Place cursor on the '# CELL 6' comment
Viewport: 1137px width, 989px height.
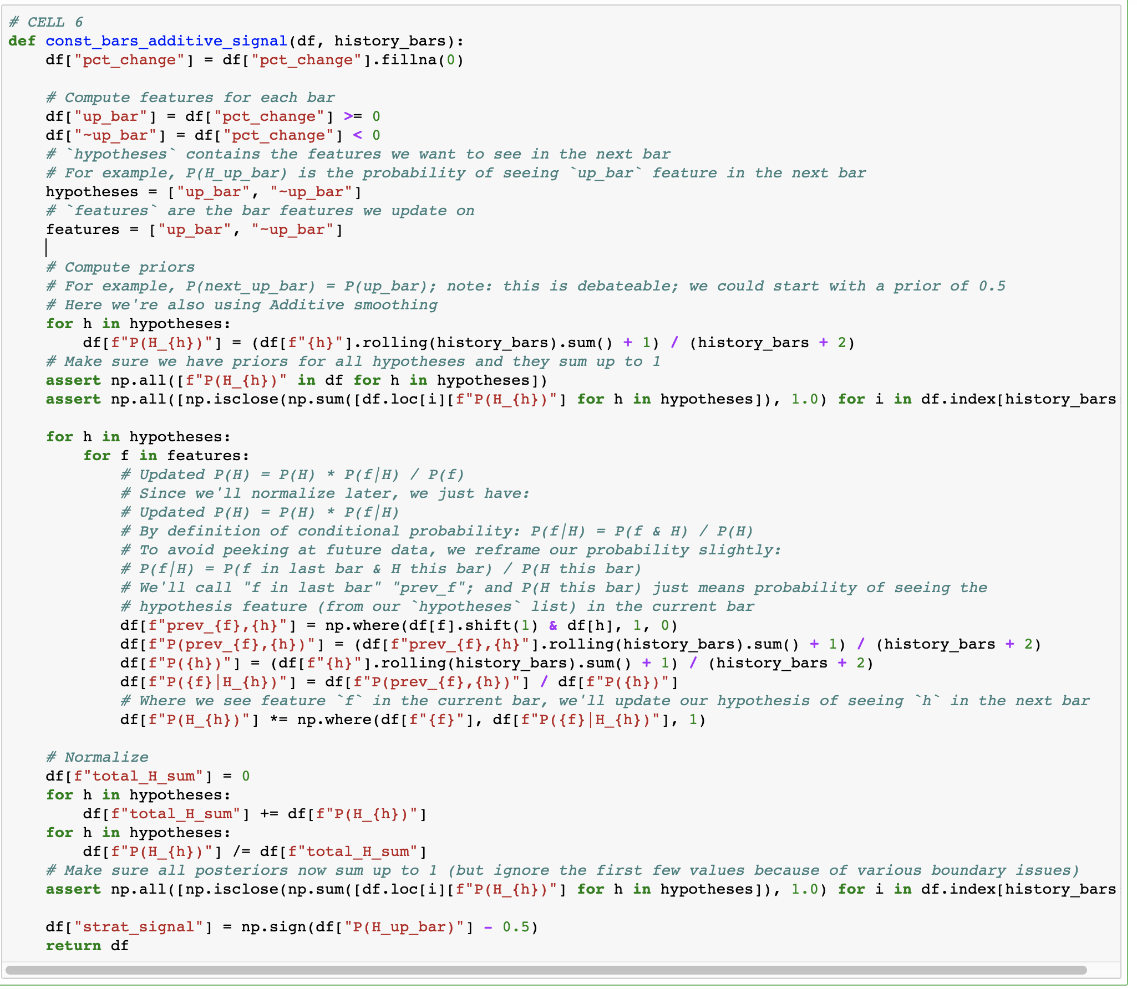coord(46,22)
